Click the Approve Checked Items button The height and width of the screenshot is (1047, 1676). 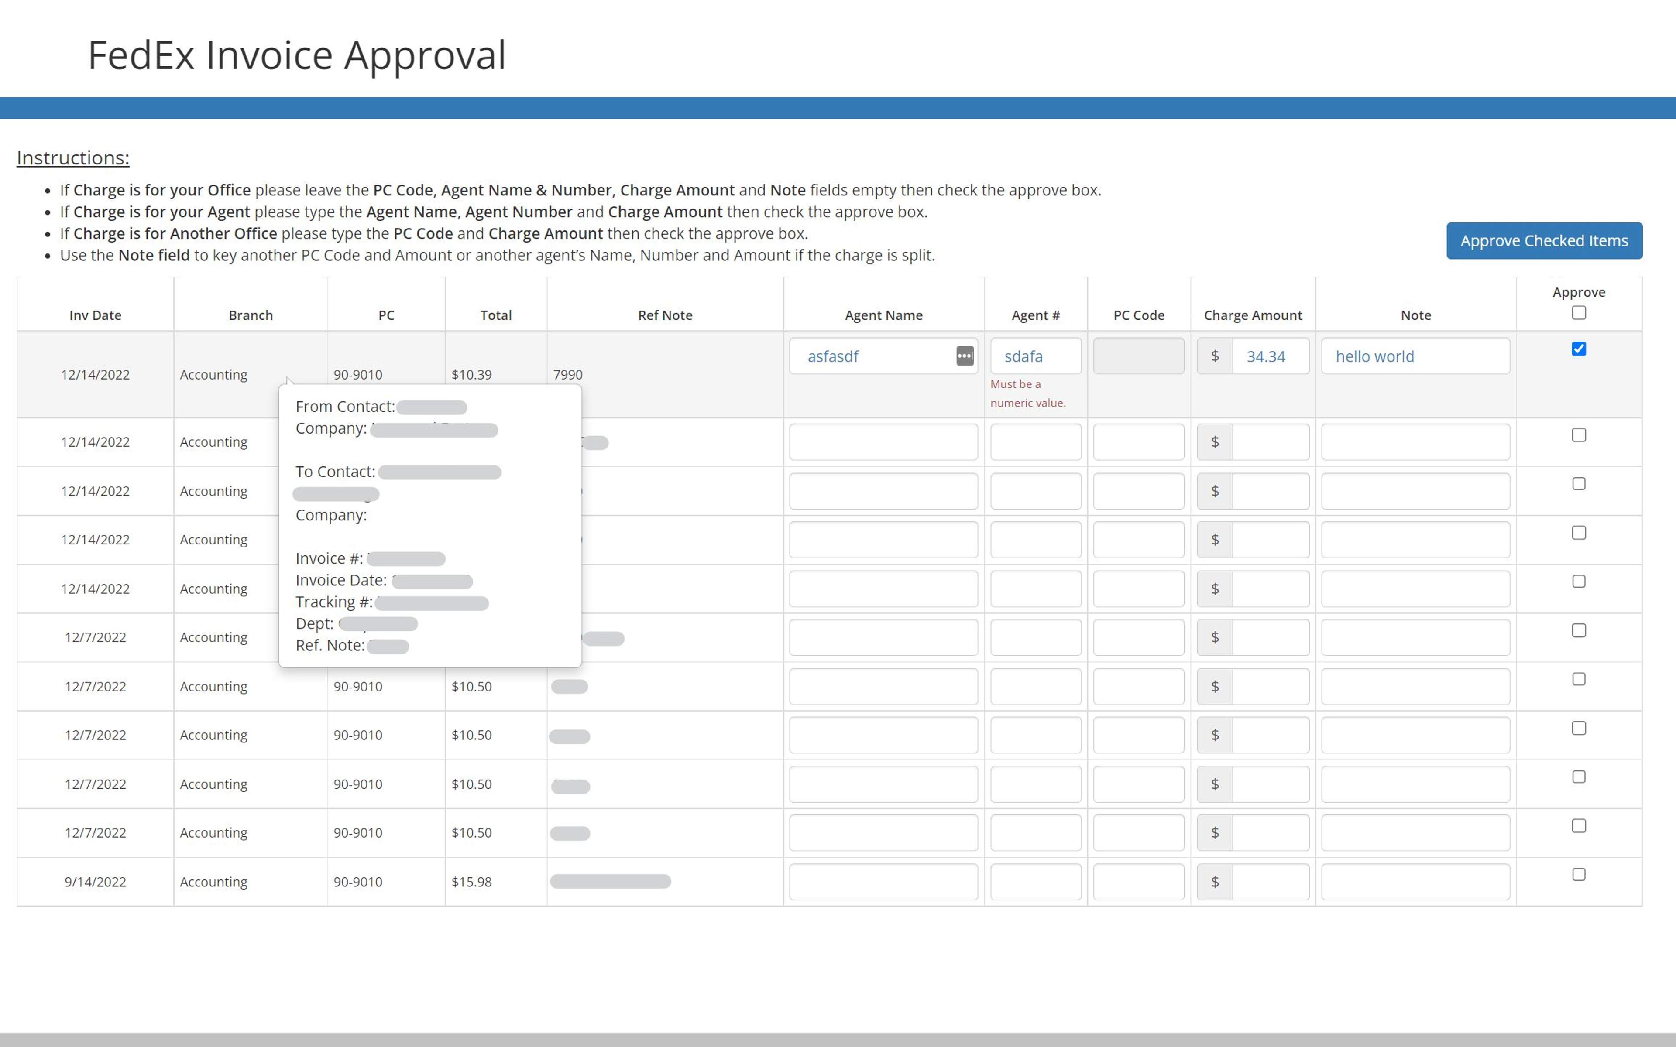click(1544, 240)
